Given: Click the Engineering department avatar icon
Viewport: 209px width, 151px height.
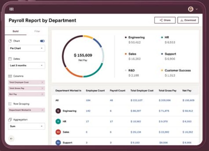Looking at the screenshot, I should pyautogui.click(x=58, y=111).
